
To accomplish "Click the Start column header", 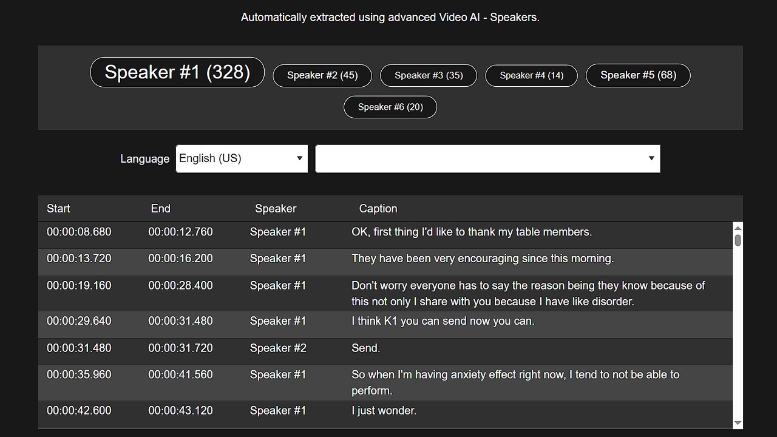I will click(x=58, y=208).
